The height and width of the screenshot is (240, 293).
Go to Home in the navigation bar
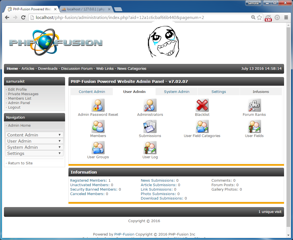click(x=12, y=69)
